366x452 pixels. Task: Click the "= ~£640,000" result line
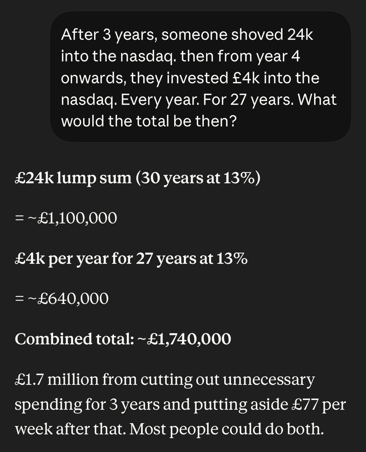coord(62,299)
